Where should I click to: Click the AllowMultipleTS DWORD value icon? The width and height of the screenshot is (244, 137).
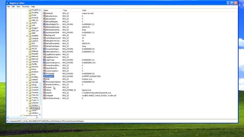(x=44, y=24)
